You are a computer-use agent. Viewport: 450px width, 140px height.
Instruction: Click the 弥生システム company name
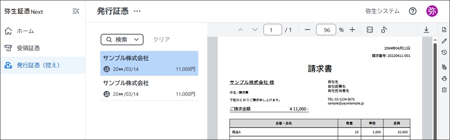click(x=382, y=11)
